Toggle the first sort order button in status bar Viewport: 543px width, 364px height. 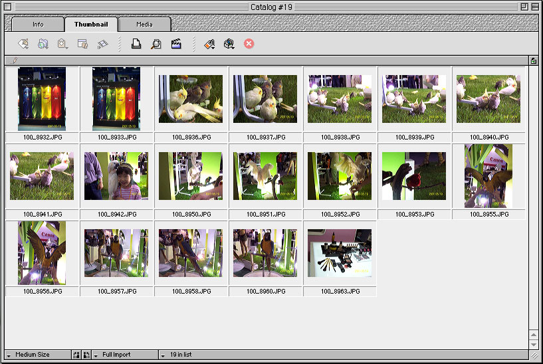(x=76, y=355)
